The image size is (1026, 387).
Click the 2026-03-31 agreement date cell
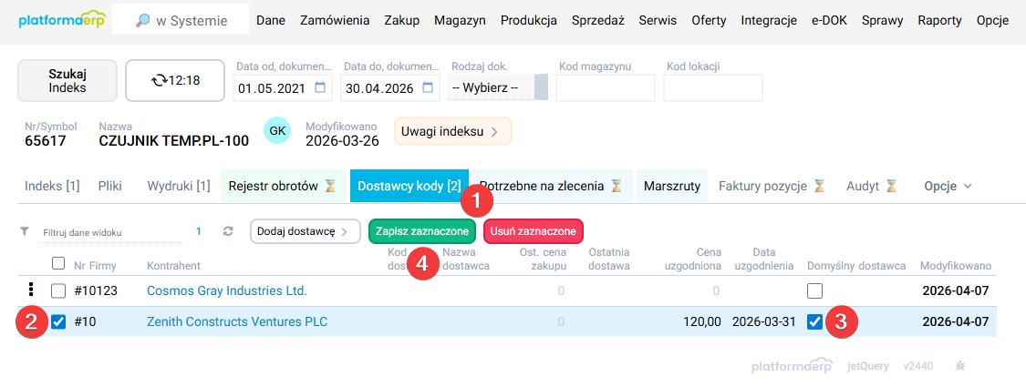[x=763, y=321]
